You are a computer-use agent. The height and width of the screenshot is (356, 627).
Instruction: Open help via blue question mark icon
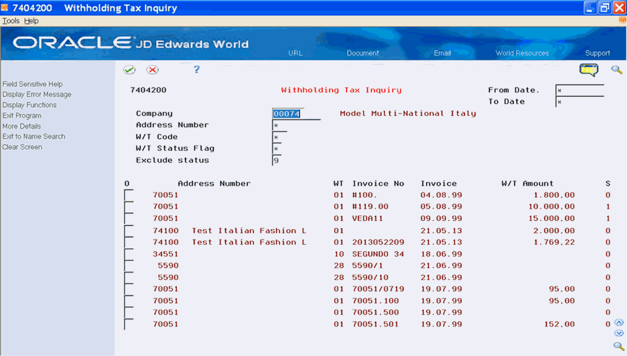tap(196, 69)
